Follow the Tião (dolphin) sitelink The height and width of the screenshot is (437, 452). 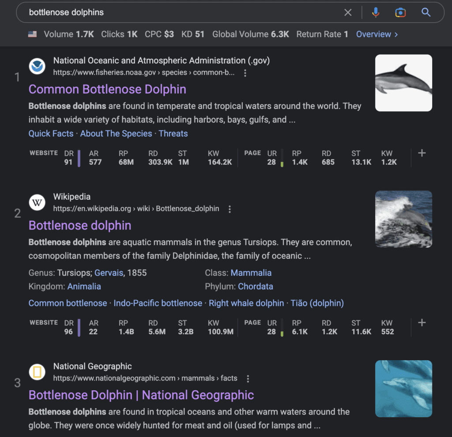pos(317,303)
